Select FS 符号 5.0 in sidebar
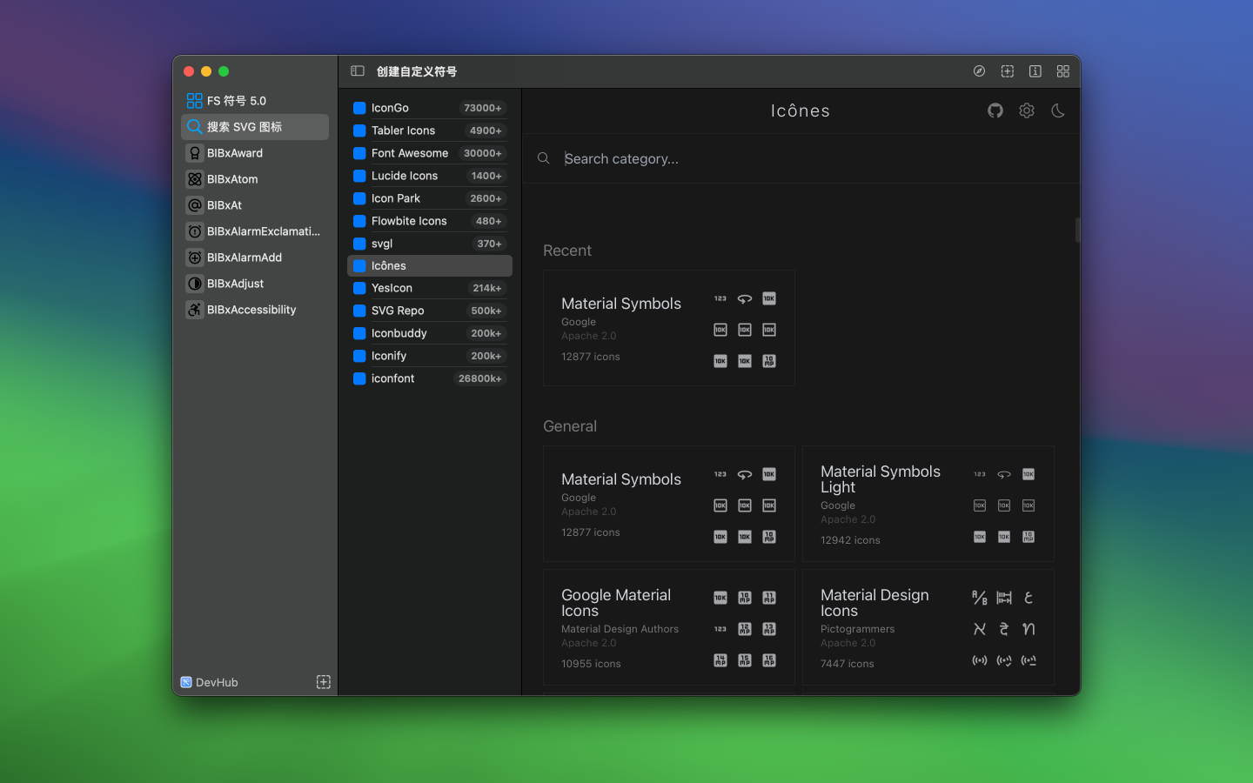This screenshot has height=783, width=1253. tap(255, 101)
